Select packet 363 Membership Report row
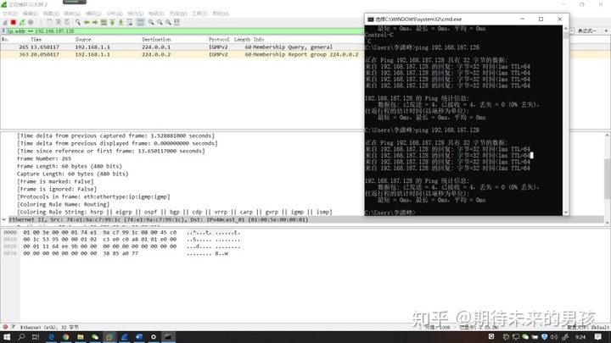This screenshot has height=343, width=611. click(x=182, y=55)
